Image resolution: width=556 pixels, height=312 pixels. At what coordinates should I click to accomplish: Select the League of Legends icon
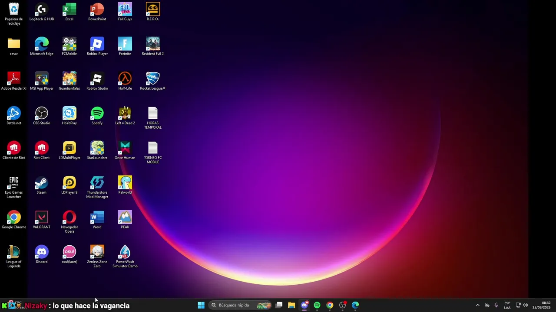point(14,257)
